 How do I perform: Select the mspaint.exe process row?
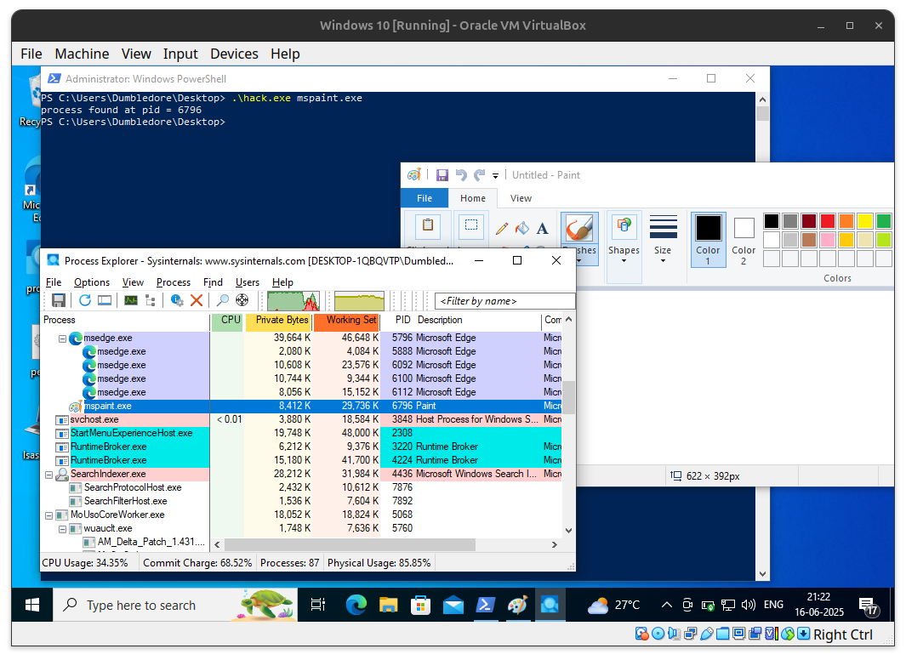point(302,406)
